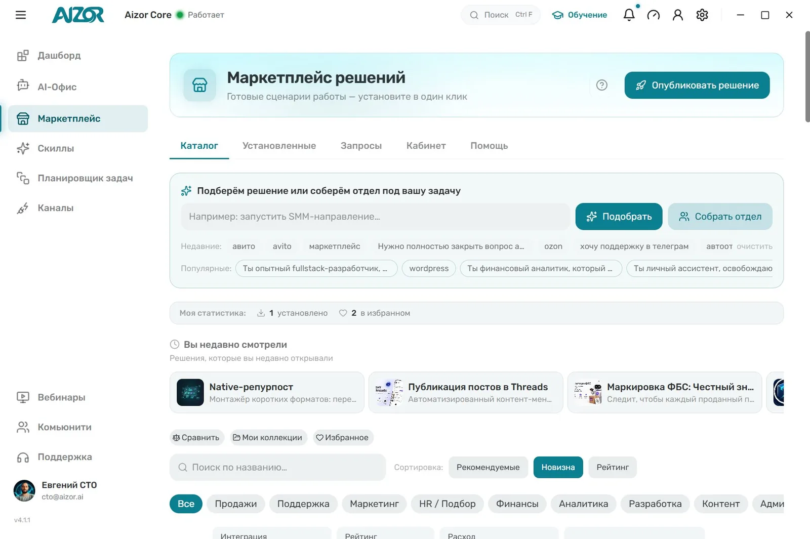Click Обучение link in header
Screen dimensions: 810x539
click(x=580, y=15)
